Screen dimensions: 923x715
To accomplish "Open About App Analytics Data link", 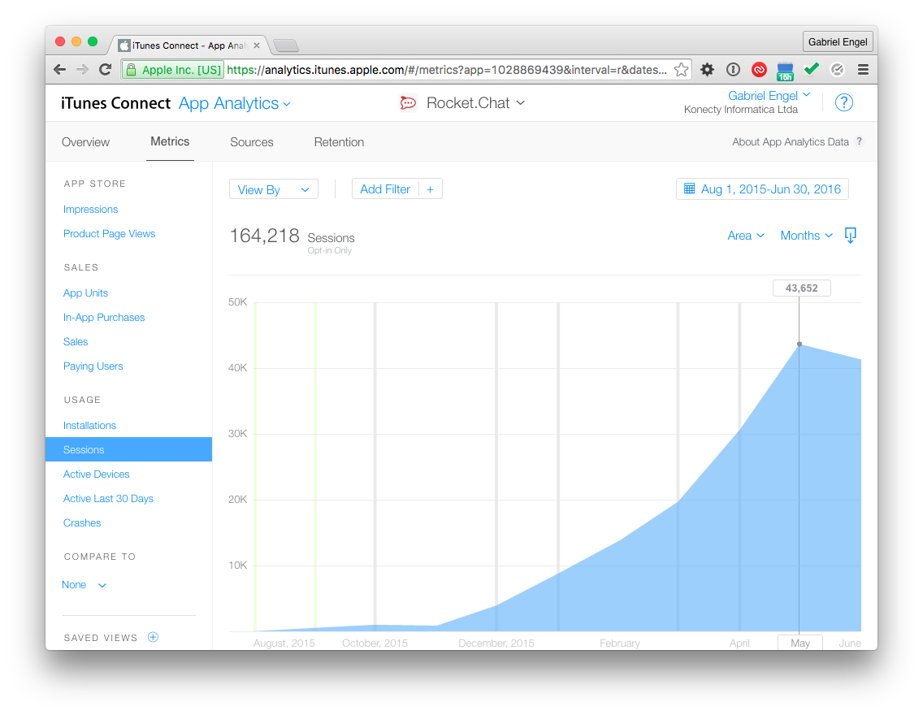I will tap(790, 141).
